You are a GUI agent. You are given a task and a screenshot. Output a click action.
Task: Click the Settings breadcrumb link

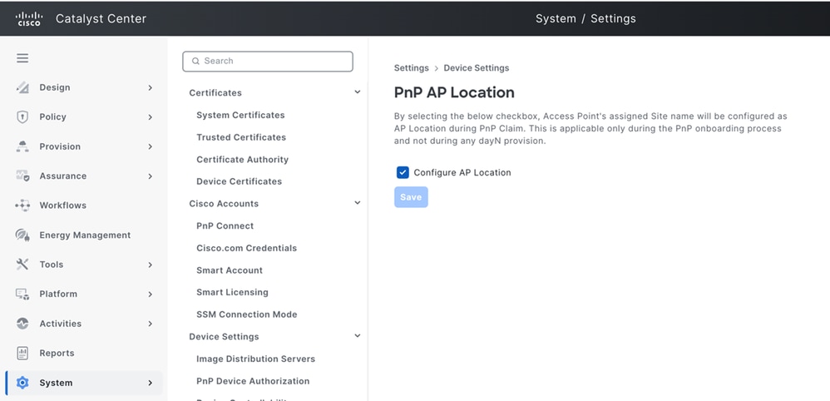click(412, 68)
